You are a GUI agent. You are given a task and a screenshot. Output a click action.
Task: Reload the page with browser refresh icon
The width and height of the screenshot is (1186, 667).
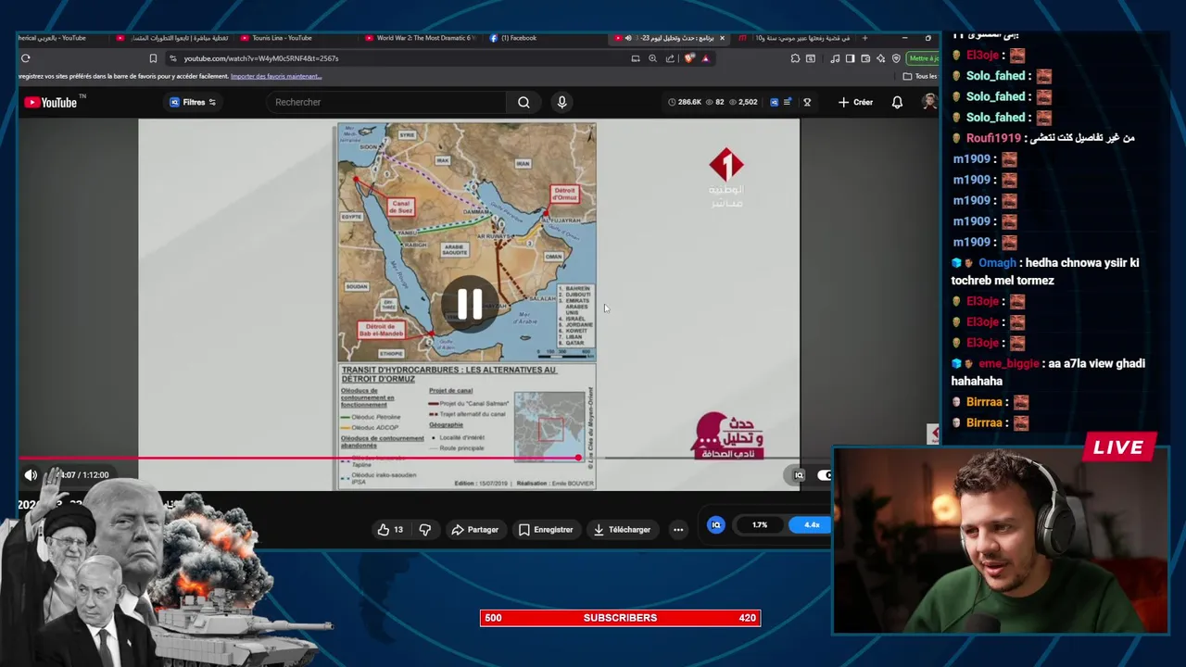pos(26,58)
